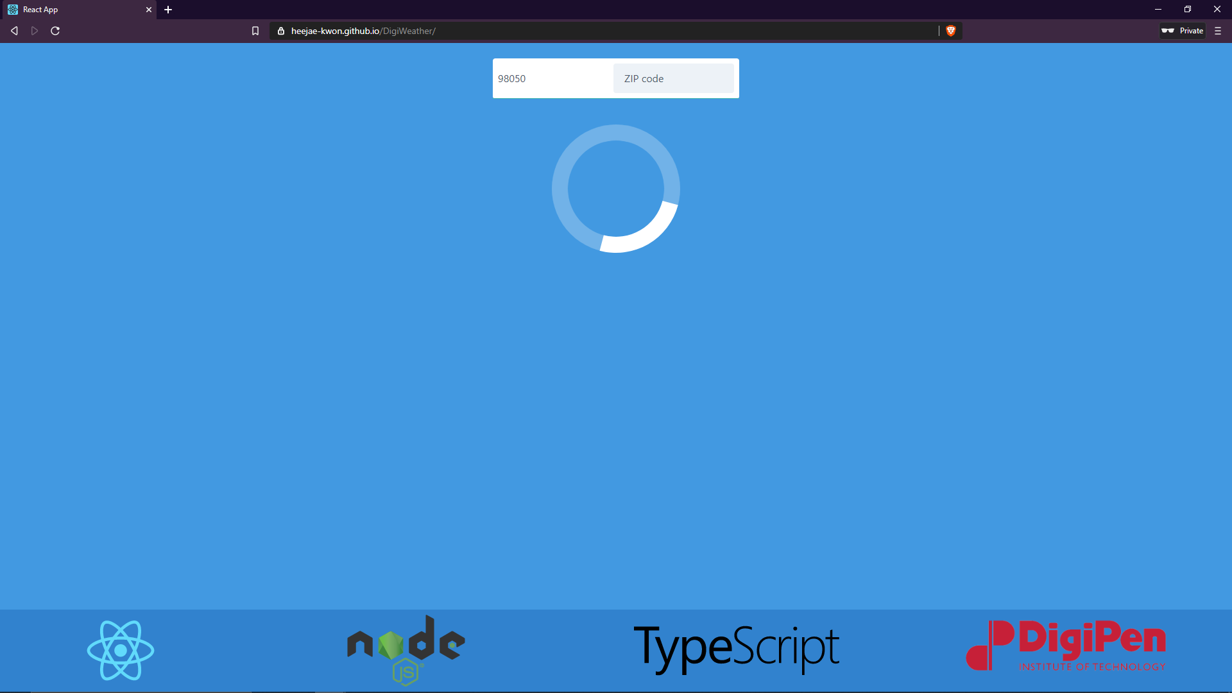Click the React logo in the footer
This screenshot has height=693, width=1232.
click(x=121, y=650)
